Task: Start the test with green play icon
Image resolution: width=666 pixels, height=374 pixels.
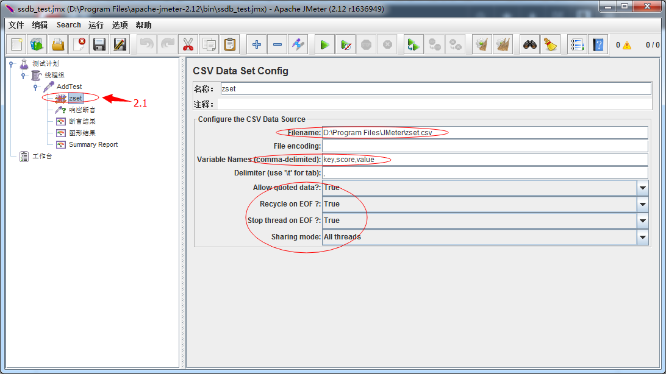Action: [325, 44]
